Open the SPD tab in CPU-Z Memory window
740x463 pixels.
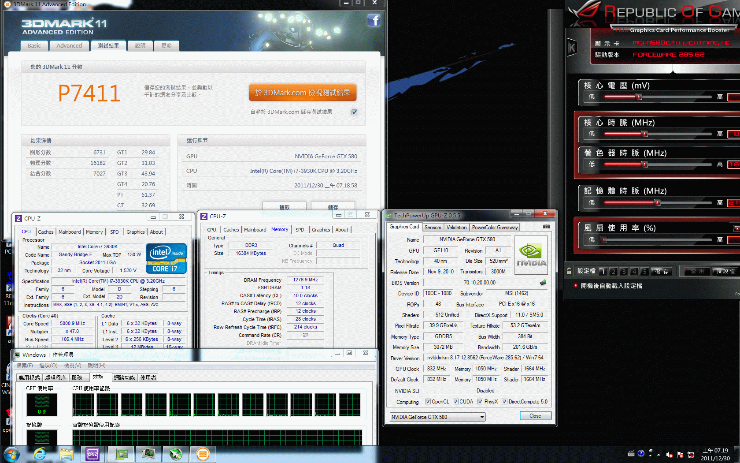click(x=300, y=230)
